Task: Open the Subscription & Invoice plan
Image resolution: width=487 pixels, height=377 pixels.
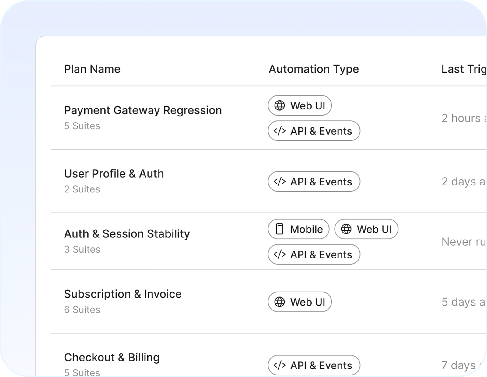Action: click(x=123, y=294)
